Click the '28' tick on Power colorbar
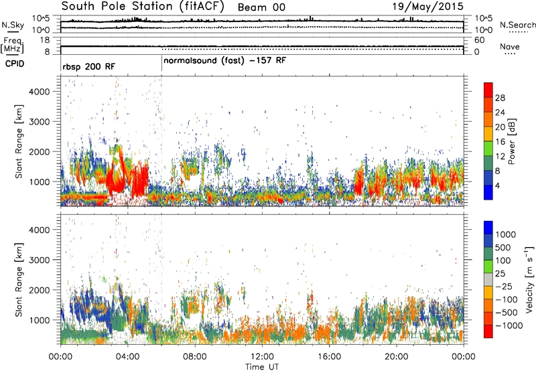 point(500,98)
